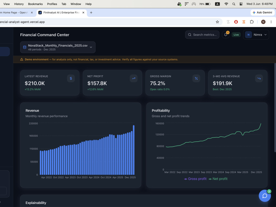Click the notification bell icon
Screen dimensions: 276x207
[x=225, y=35]
